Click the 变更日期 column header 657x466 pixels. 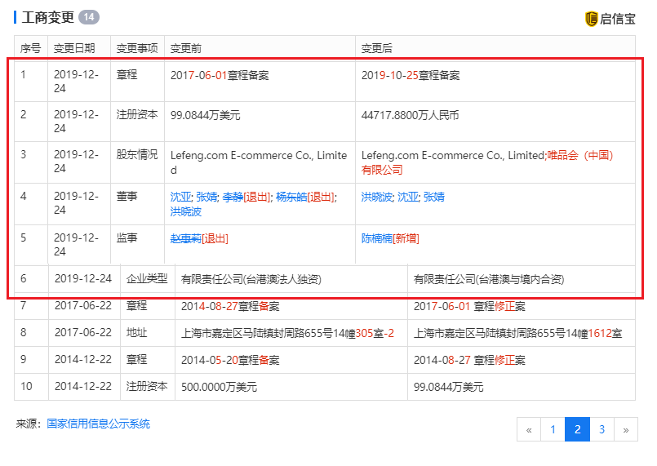(74, 48)
